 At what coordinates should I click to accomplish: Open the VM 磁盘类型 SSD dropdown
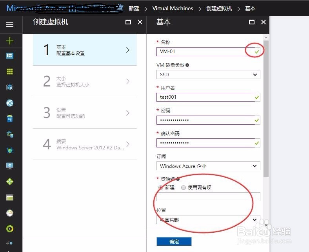(208, 75)
